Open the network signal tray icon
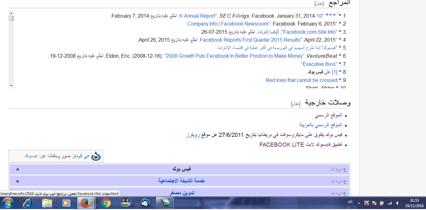This screenshot has height=210, width=426. tap(389, 203)
